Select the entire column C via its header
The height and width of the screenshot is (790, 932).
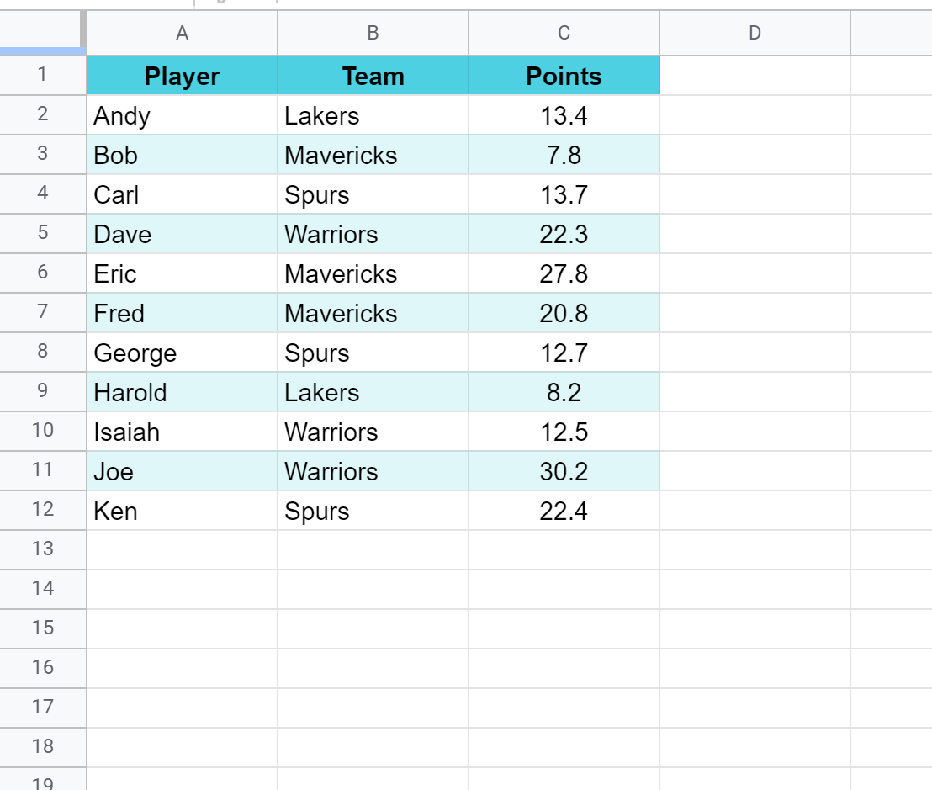pos(564,34)
